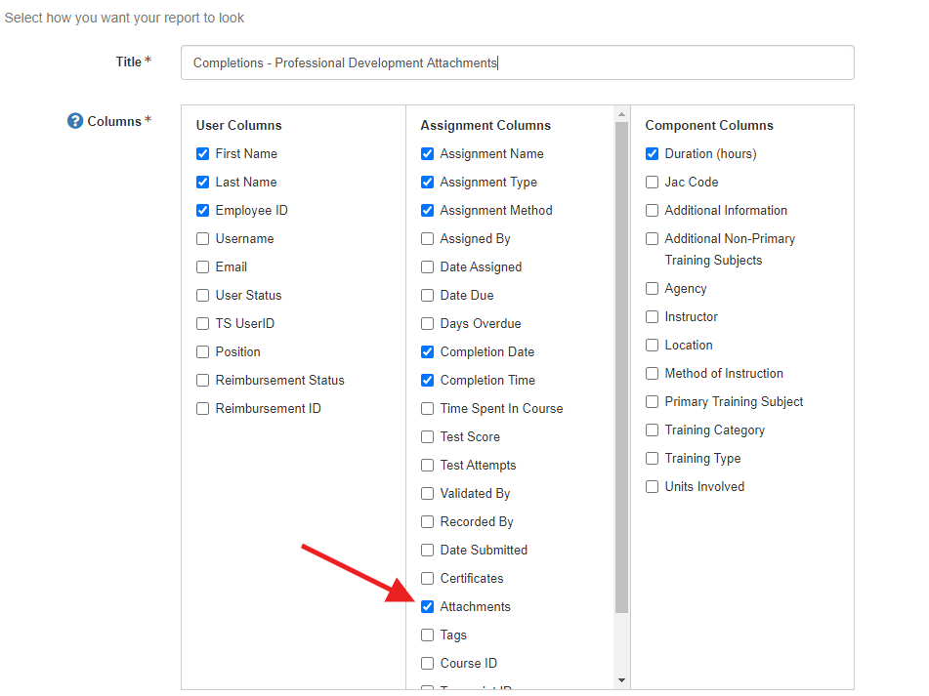Check the Email checkbox

click(202, 266)
